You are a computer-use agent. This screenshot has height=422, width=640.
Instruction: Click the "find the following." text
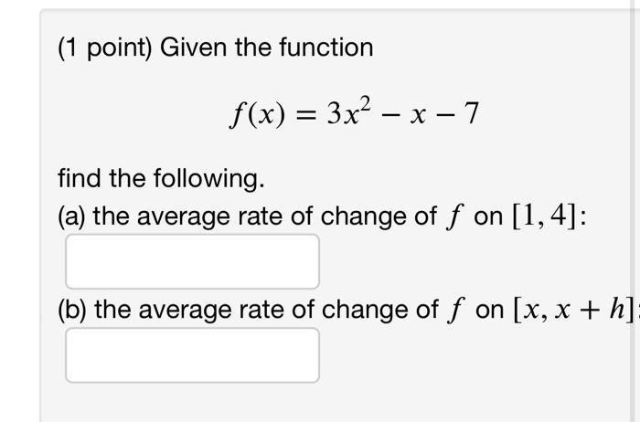(x=161, y=179)
